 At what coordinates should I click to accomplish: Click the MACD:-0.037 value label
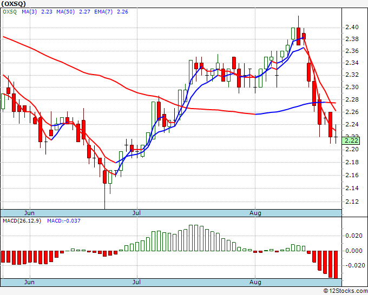point(64,221)
